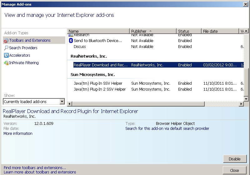Viewport: 250px width, 175px height.
Task: Disable the selected RealPlayer add-on
Action: click(234, 159)
